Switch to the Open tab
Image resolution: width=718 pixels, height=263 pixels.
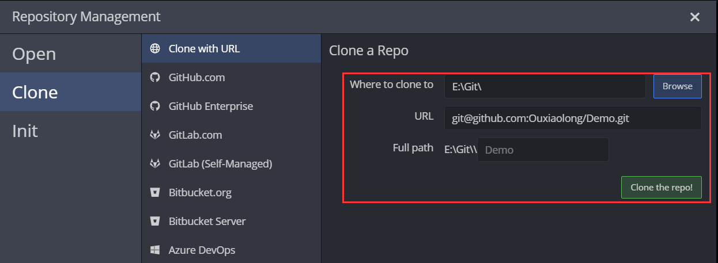point(71,54)
